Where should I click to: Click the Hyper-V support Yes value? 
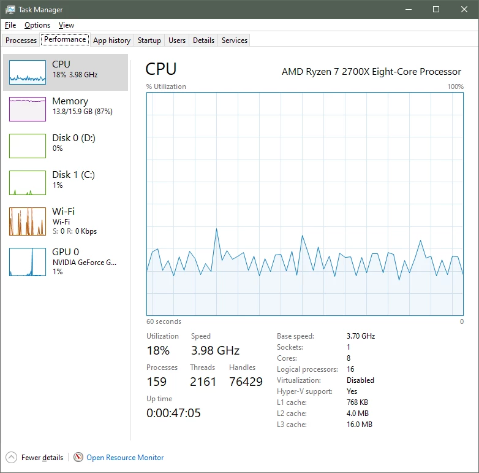click(352, 391)
